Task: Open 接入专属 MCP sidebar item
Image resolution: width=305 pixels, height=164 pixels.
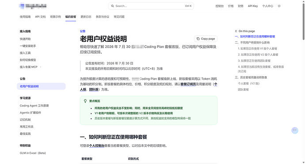Action: (28, 67)
